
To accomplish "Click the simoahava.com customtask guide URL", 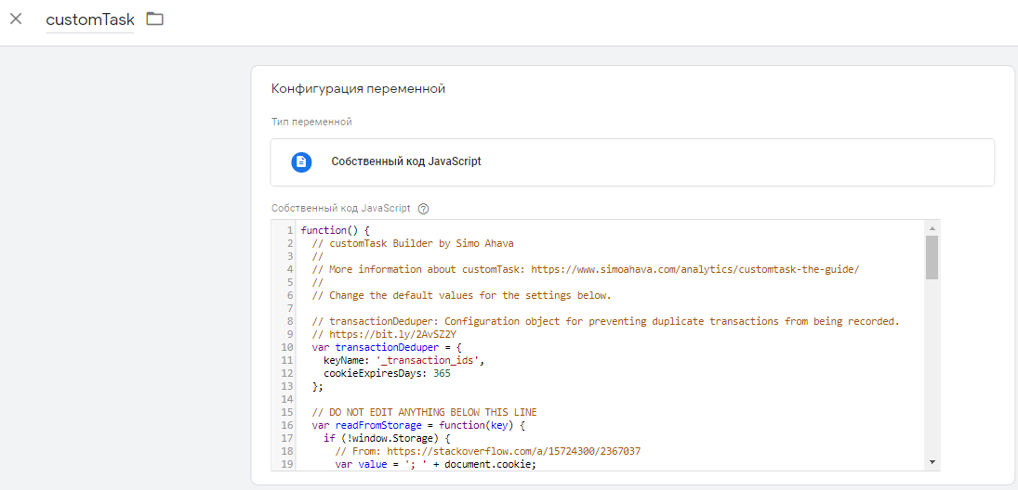I will click(695, 269).
